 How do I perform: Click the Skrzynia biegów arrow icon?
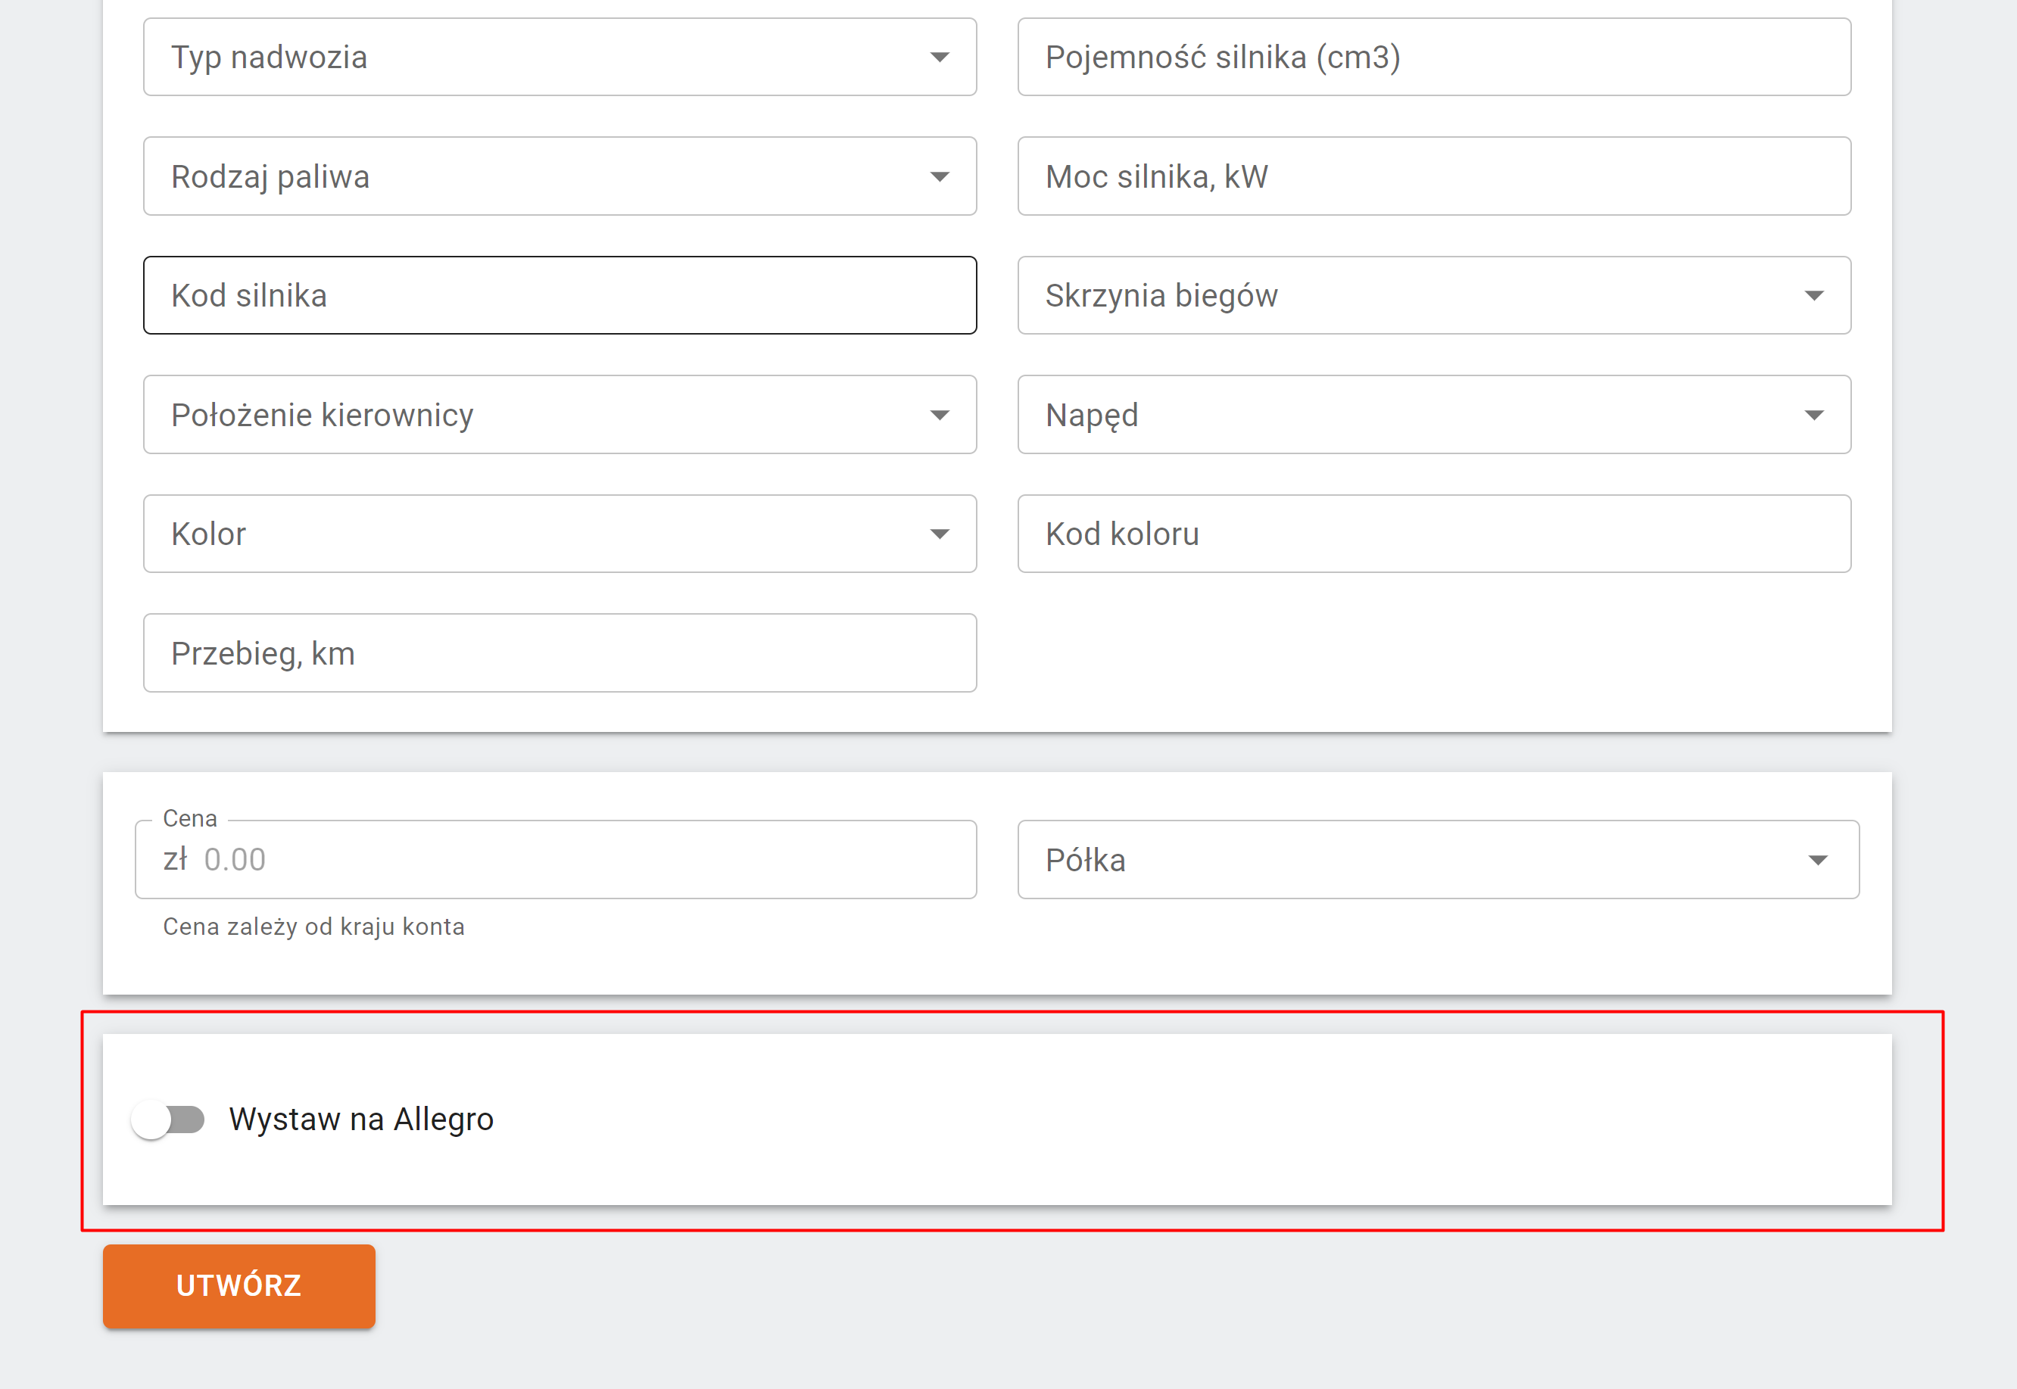pyautogui.click(x=1813, y=296)
